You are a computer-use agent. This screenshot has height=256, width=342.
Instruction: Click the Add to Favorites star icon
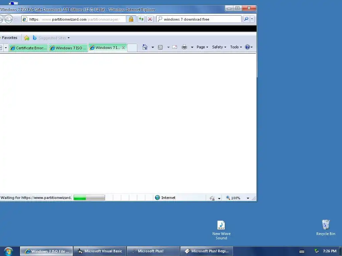point(27,38)
